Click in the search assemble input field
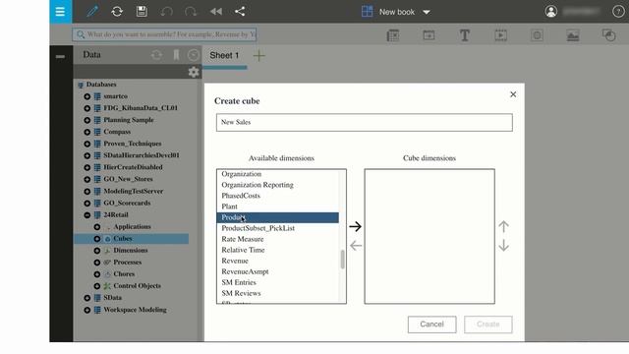Screen dimensions: 629x354 click(164, 34)
